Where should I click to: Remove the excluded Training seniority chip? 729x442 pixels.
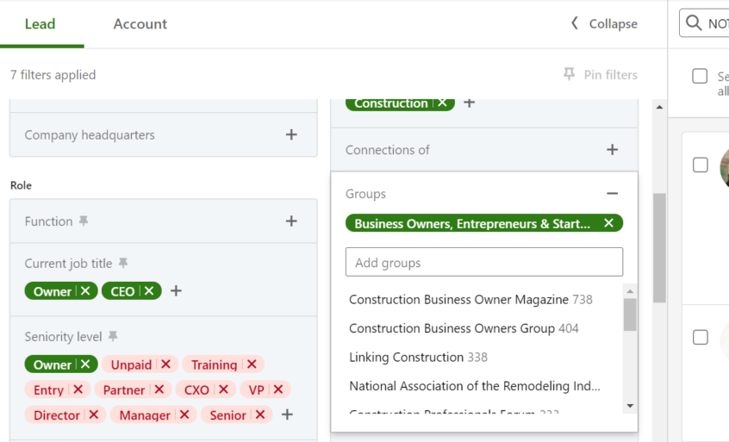click(252, 364)
